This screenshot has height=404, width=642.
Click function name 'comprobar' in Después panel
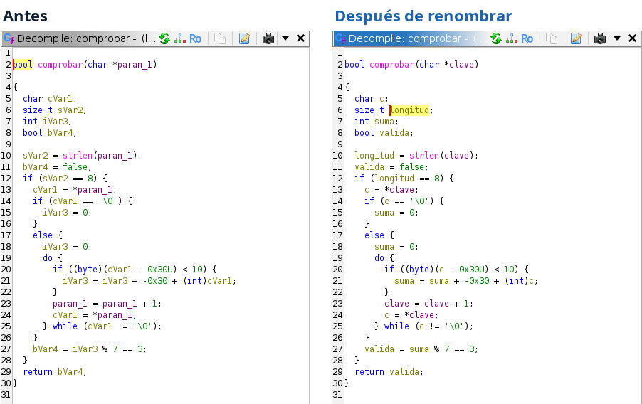pyautogui.click(x=392, y=65)
